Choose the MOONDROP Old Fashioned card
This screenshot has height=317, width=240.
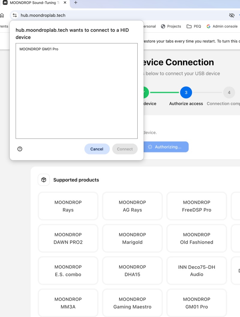click(x=197, y=238)
